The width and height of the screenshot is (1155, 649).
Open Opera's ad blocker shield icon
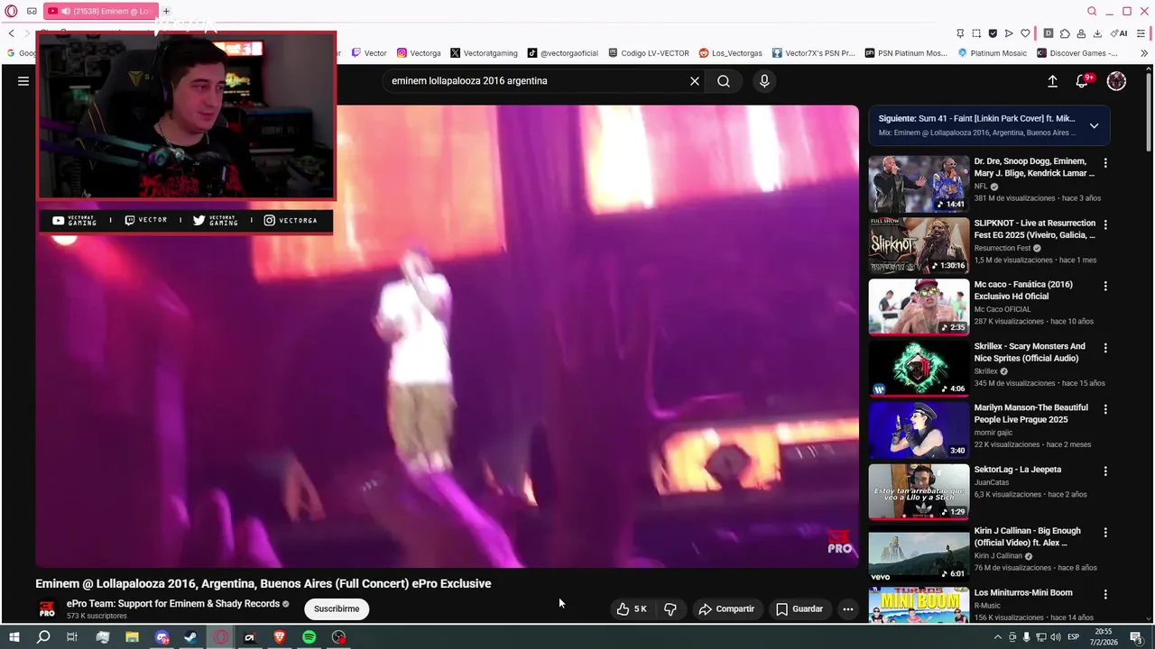pos(993,33)
